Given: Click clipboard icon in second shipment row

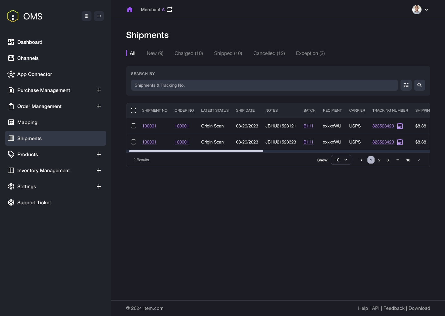Looking at the screenshot, I should (x=400, y=142).
